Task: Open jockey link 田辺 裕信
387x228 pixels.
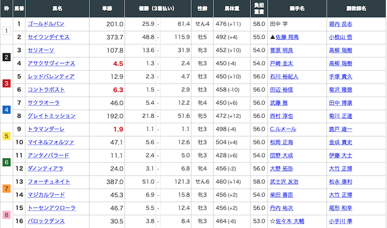Action: click(281, 90)
